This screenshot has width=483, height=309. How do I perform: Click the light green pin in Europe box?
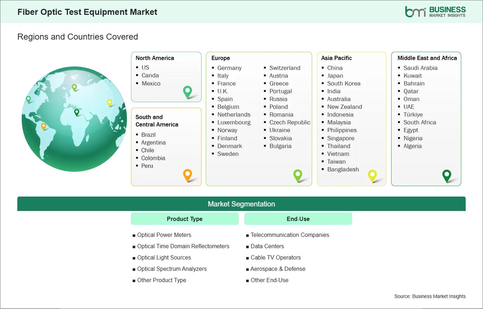point(298,175)
